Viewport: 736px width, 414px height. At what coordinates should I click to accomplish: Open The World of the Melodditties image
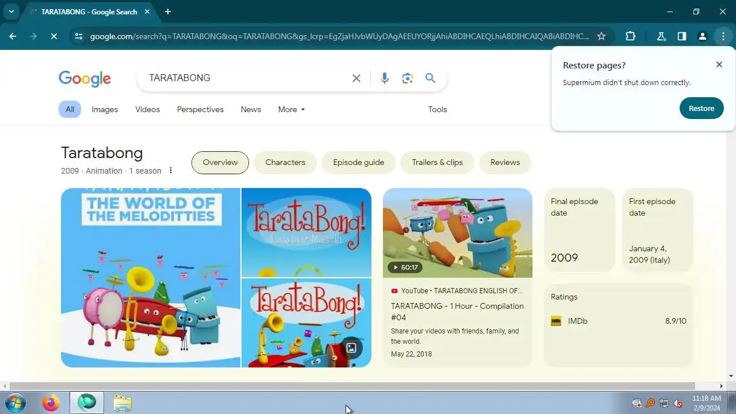[151, 278]
